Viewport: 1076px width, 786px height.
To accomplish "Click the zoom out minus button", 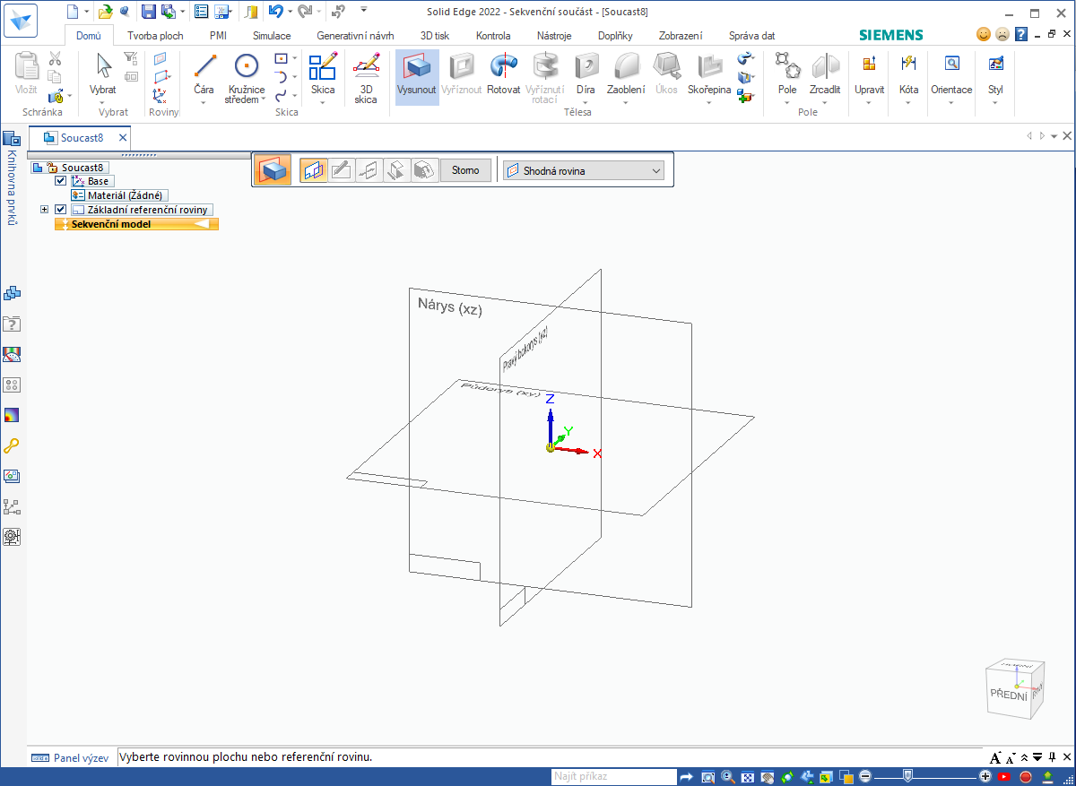I will 864,776.
